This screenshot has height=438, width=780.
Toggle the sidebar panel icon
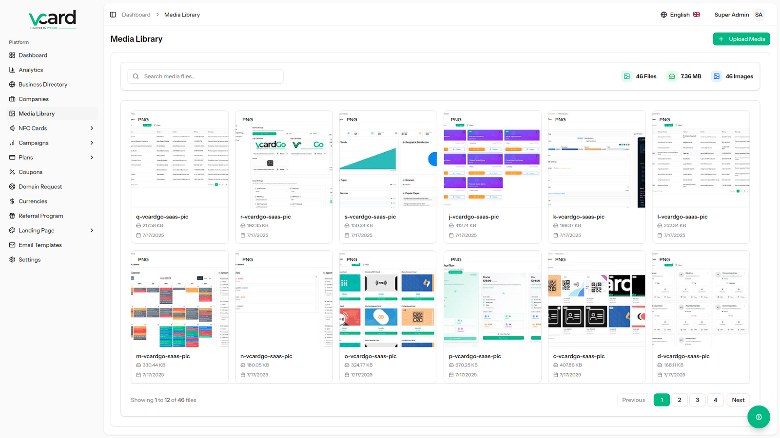click(x=113, y=15)
